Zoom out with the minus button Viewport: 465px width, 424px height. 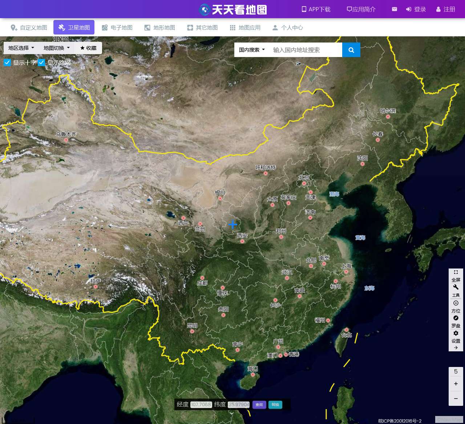pyautogui.click(x=456, y=399)
